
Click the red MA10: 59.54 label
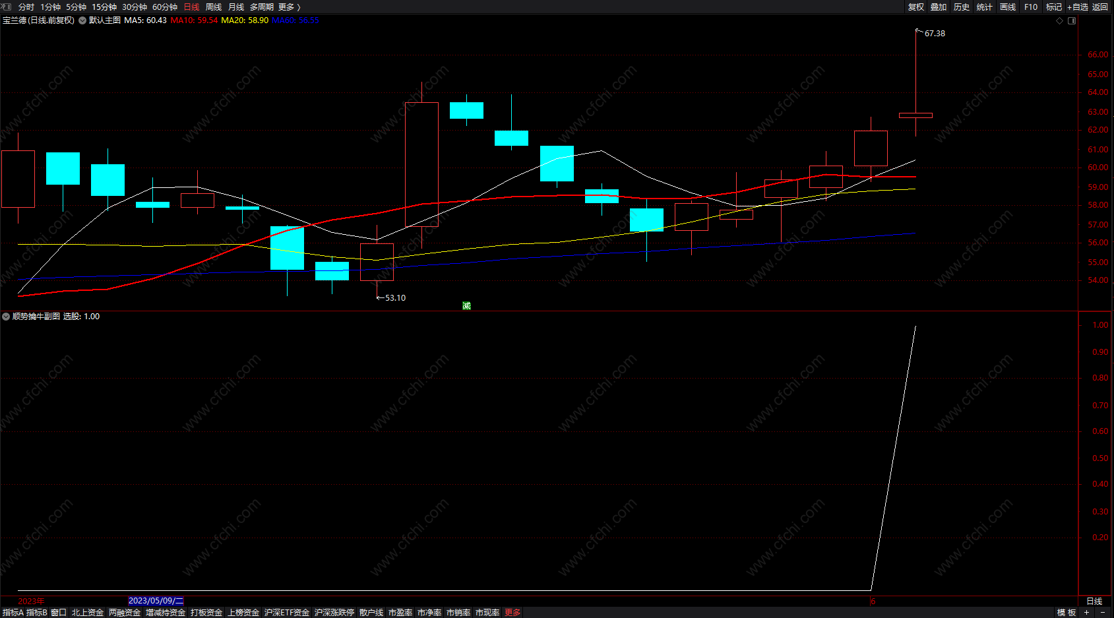pyautogui.click(x=194, y=20)
